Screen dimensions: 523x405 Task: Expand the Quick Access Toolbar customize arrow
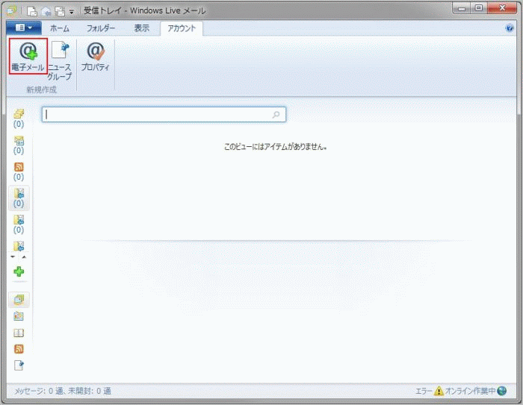[72, 12]
